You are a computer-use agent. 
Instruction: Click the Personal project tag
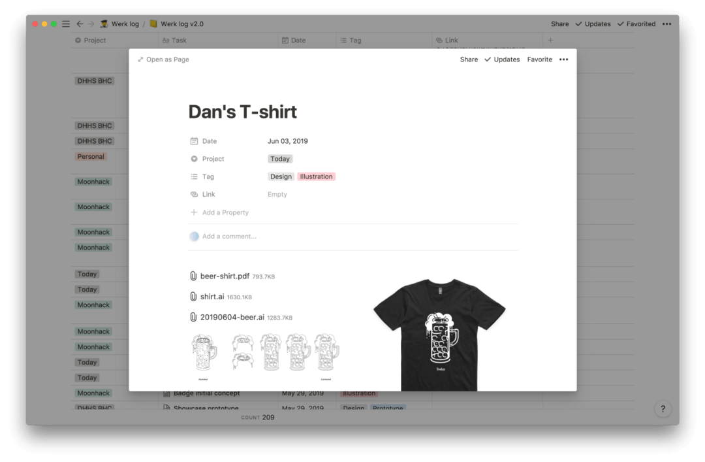90,156
